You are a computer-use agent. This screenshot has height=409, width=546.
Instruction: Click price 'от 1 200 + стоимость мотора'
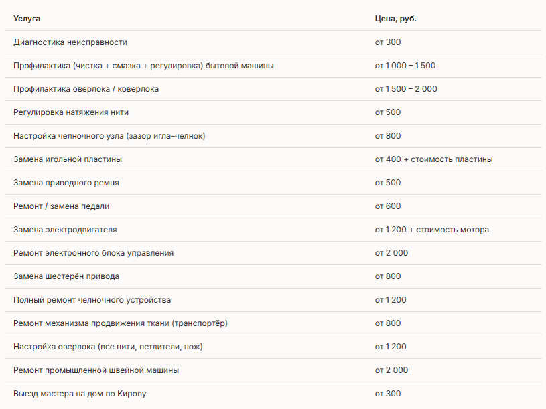pyautogui.click(x=432, y=230)
